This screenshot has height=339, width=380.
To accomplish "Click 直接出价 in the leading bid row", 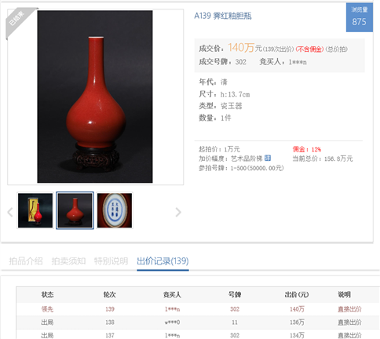I will 349,309.
